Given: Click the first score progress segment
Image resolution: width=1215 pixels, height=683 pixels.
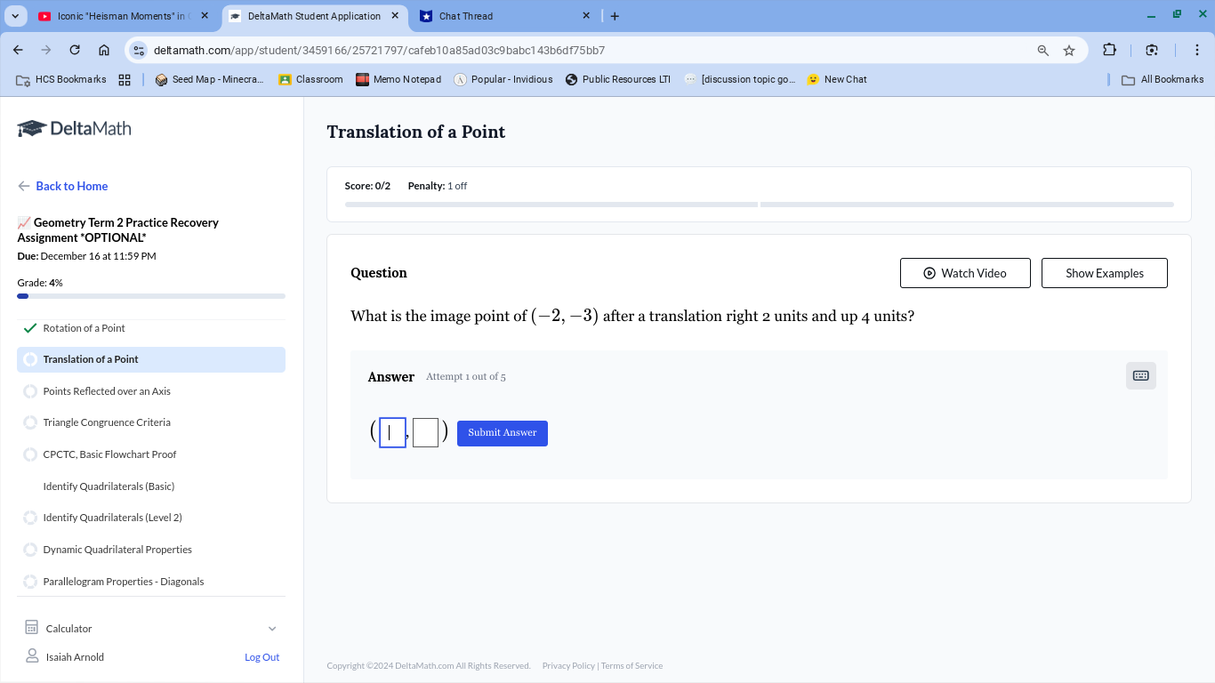Looking at the screenshot, I should pyautogui.click(x=551, y=205).
